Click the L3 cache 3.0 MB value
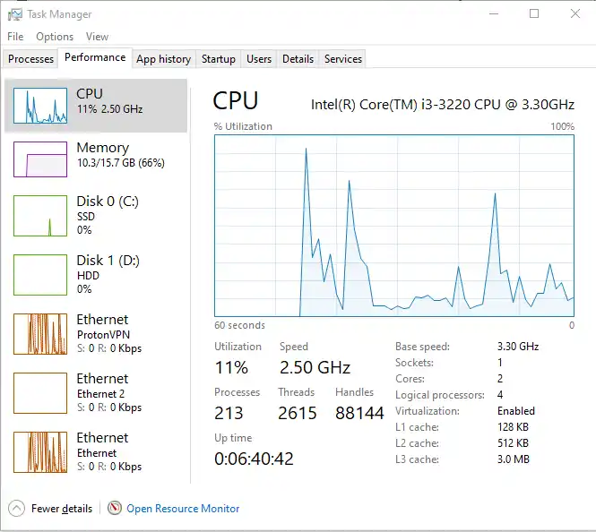This screenshot has height=532, width=596. tap(514, 459)
